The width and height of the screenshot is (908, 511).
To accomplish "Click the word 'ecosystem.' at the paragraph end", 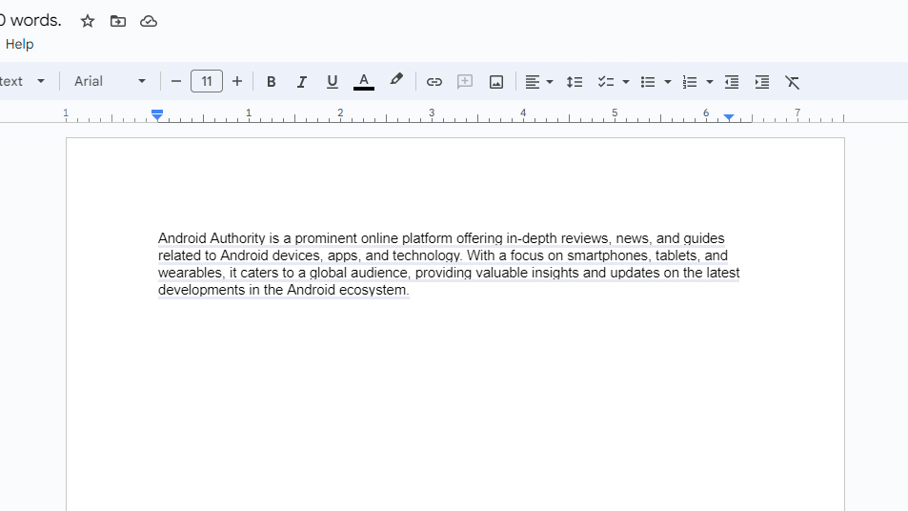I will pos(374,290).
